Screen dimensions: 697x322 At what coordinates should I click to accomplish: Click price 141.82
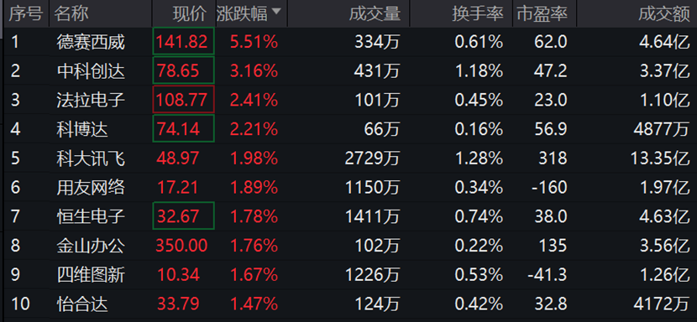181,42
